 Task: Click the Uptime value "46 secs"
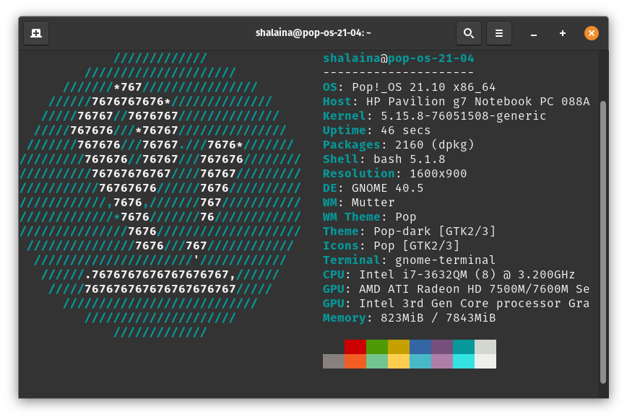click(405, 130)
